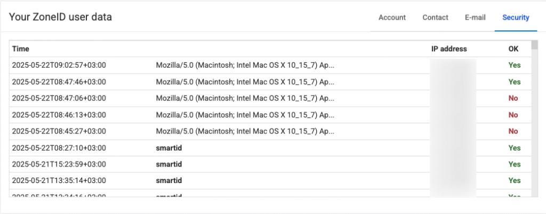Click the 'No' status of the 08:46:13 entry
This screenshot has width=546, height=214.
pos(513,115)
